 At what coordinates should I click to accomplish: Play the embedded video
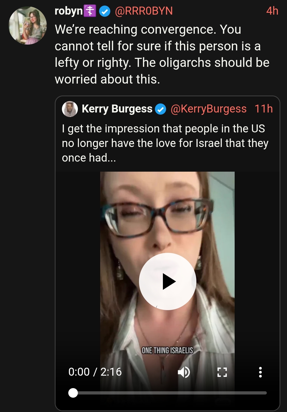point(167,281)
